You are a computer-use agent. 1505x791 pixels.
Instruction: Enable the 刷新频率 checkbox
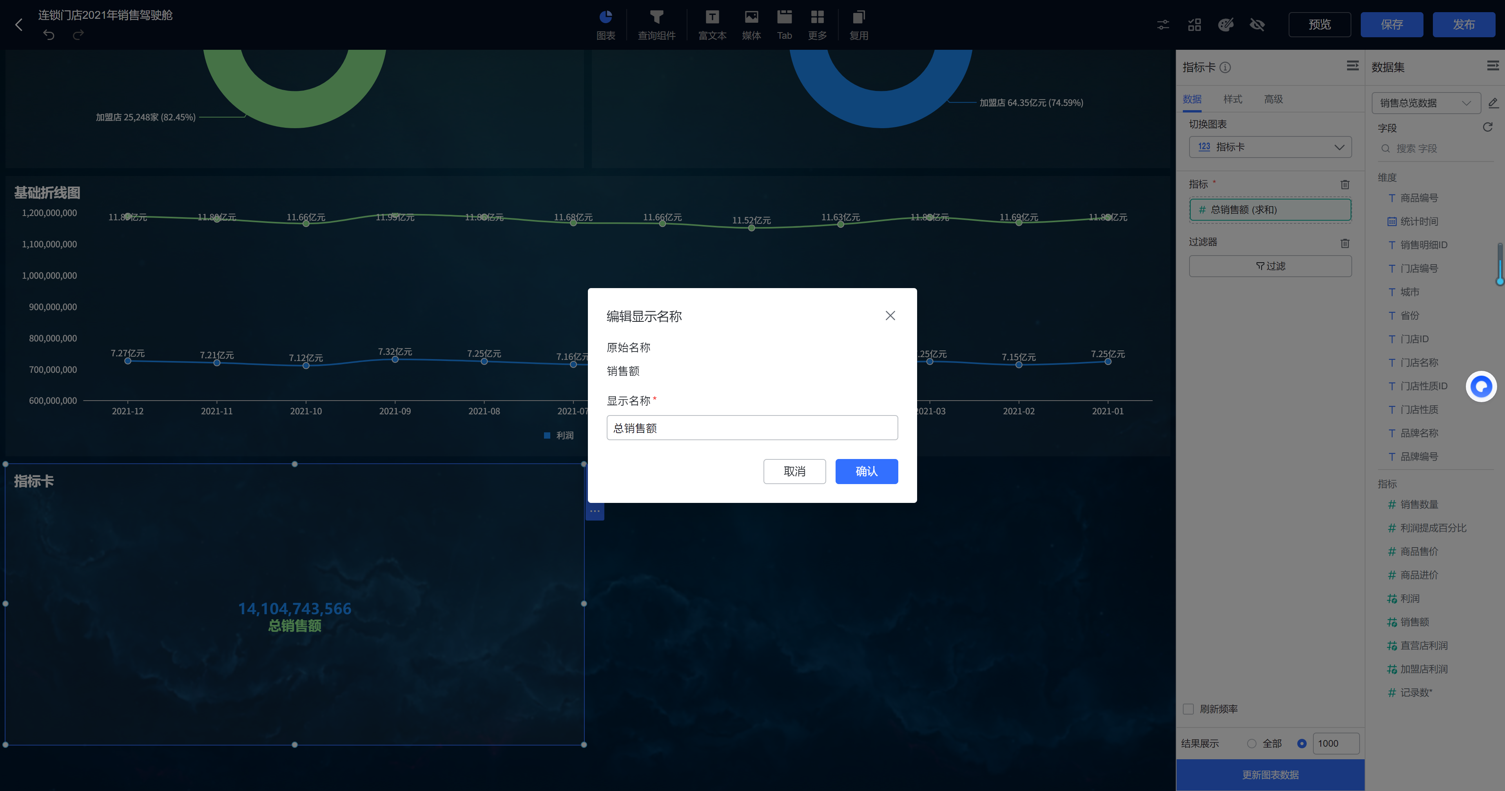pyautogui.click(x=1188, y=709)
